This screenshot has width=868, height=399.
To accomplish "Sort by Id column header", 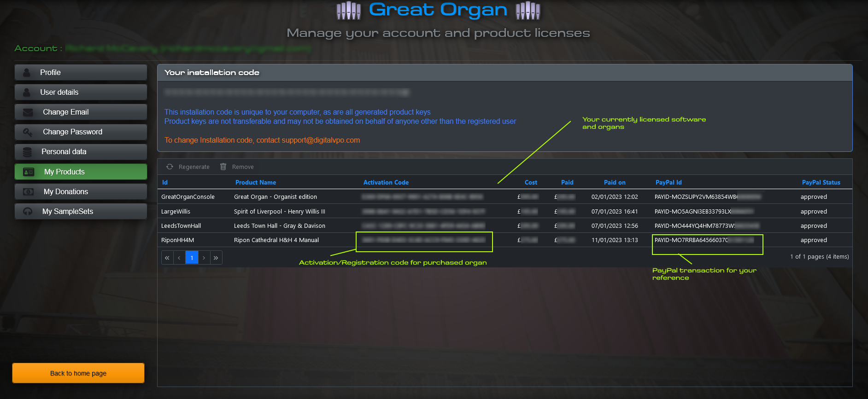I will tap(165, 182).
